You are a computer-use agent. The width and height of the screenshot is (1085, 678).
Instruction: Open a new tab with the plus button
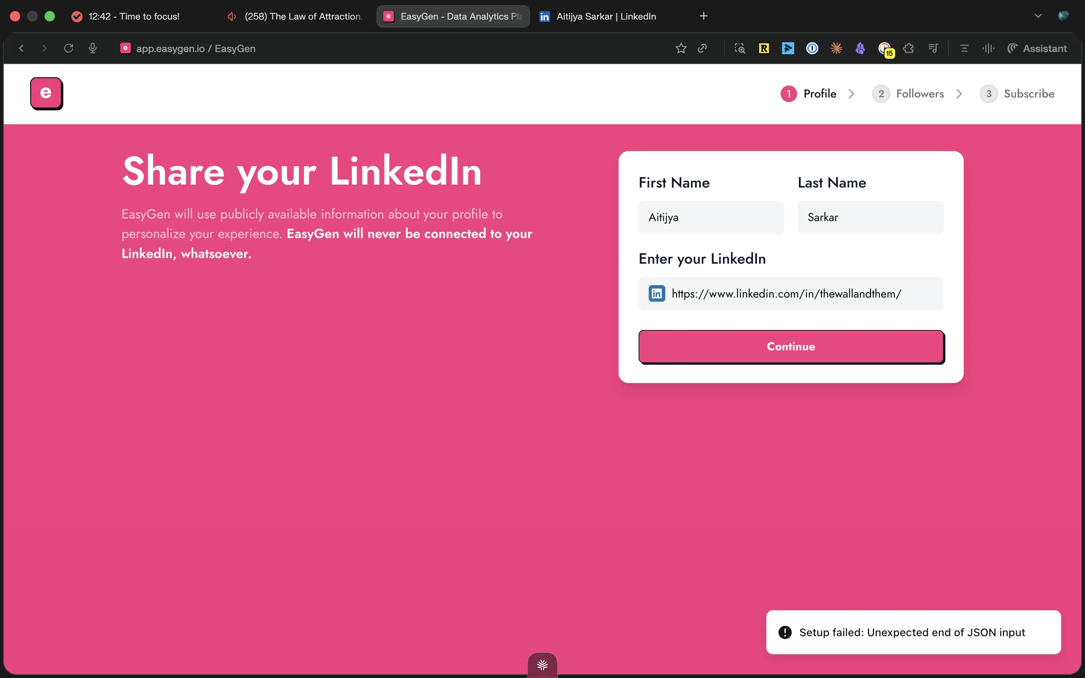tap(703, 16)
